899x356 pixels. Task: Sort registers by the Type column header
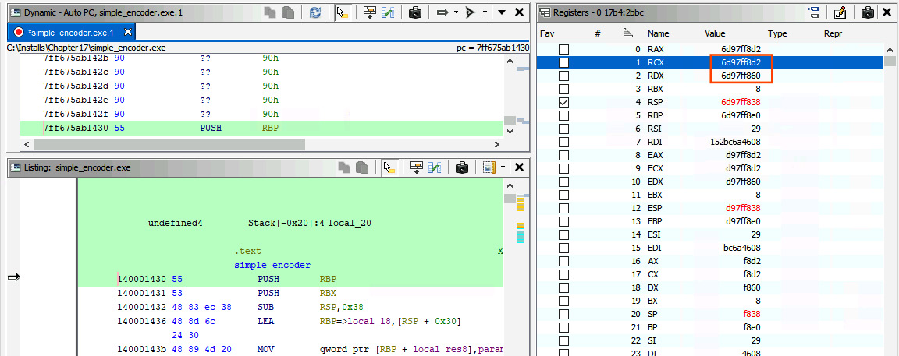tap(777, 33)
